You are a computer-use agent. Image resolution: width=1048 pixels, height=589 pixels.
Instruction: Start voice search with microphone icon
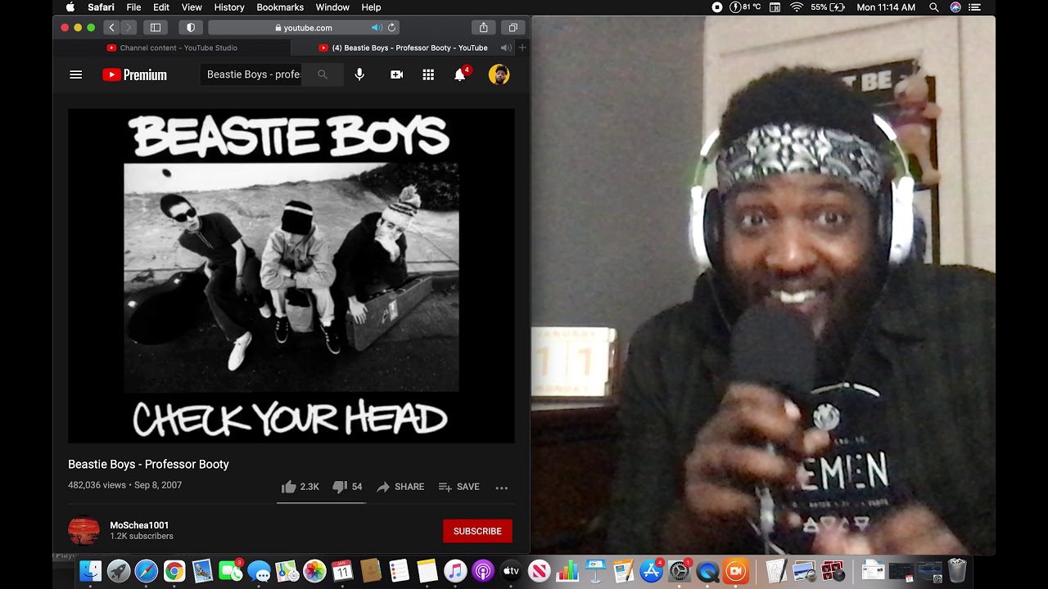(x=359, y=74)
